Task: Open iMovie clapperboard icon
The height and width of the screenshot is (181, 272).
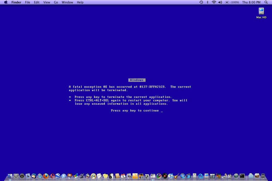Action: [x=188, y=176]
